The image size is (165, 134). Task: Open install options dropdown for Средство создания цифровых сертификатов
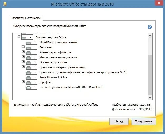(31, 72)
